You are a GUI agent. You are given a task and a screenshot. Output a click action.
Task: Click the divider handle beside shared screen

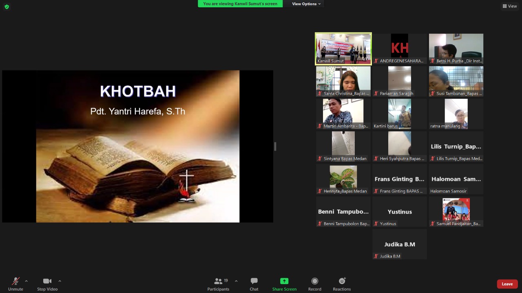click(275, 146)
